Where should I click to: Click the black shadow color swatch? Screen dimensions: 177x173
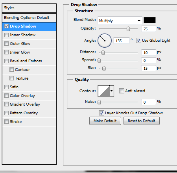149,20
